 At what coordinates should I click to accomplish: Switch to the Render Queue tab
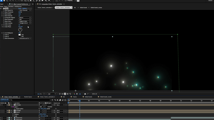tap(28, 97)
